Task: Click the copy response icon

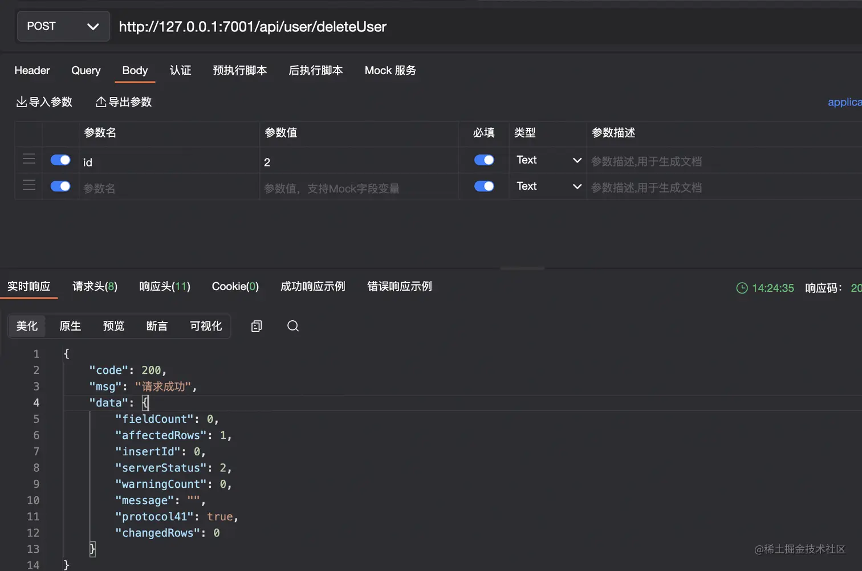Action: click(x=257, y=326)
